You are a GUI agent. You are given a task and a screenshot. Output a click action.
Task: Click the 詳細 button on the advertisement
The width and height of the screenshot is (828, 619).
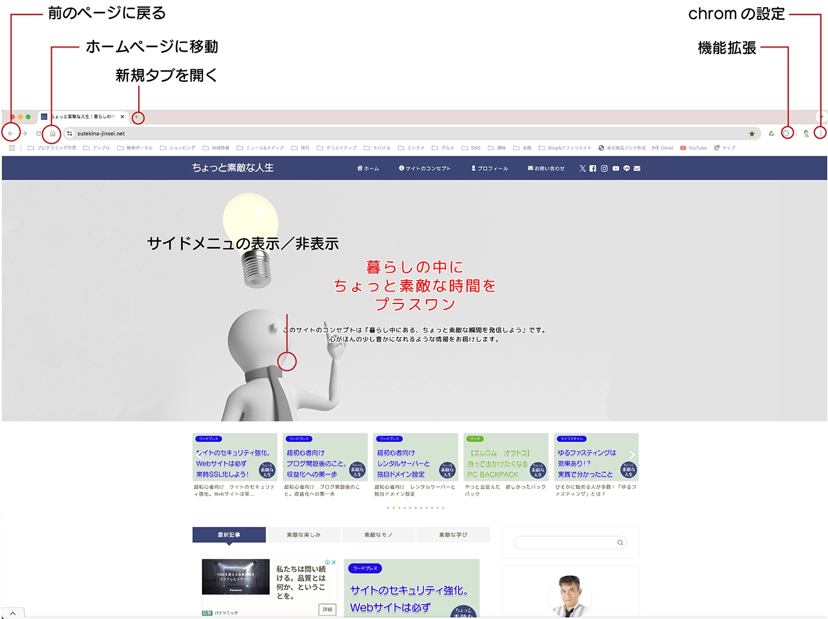(x=327, y=609)
